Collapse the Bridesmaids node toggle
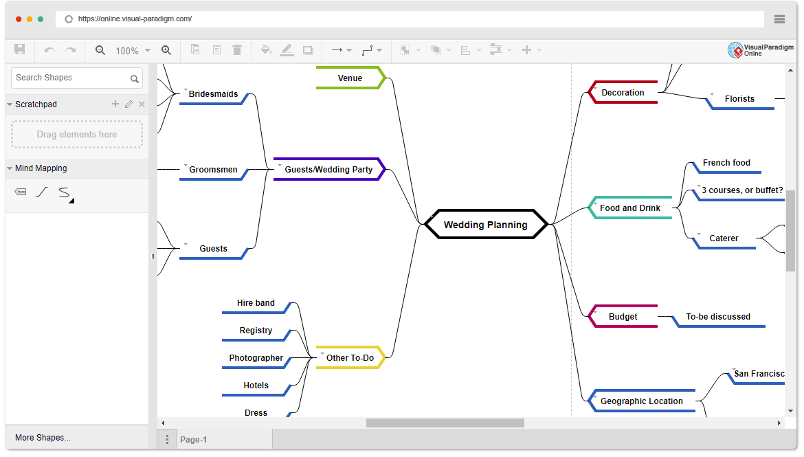The image size is (804, 457). coord(186,89)
